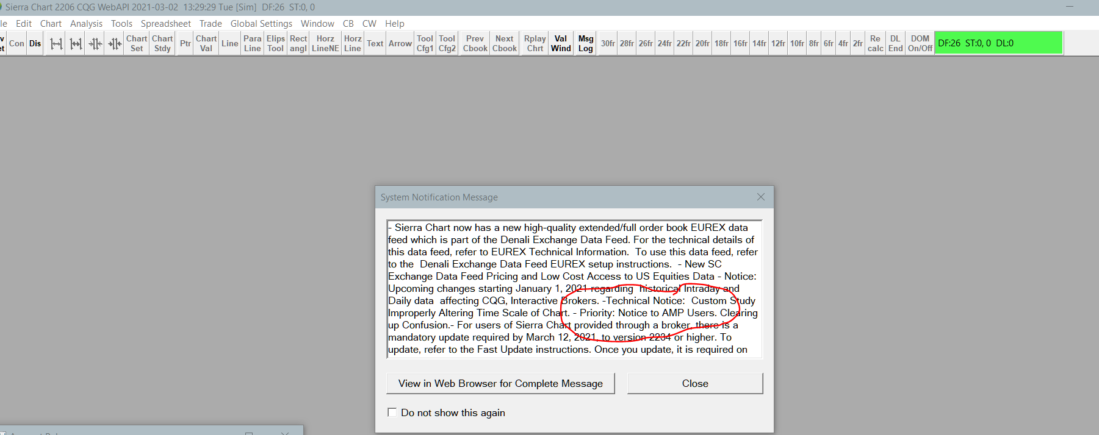
Task: Close System Notification Message with X
Action: pos(760,197)
